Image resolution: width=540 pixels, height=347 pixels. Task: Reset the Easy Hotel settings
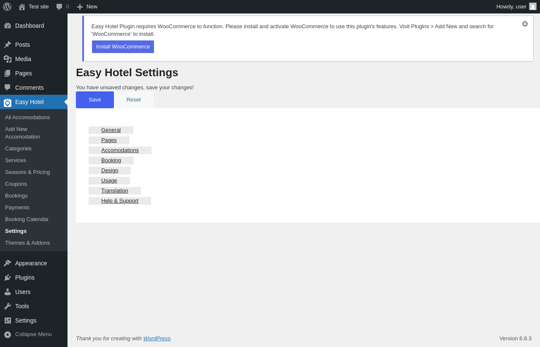pyautogui.click(x=134, y=100)
